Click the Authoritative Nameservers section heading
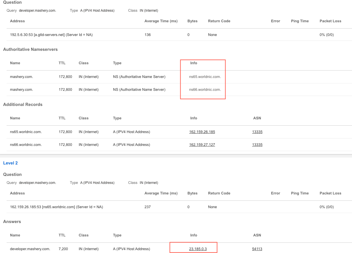Image resolution: width=352 pixels, height=253 pixels. click(x=30, y=49)
